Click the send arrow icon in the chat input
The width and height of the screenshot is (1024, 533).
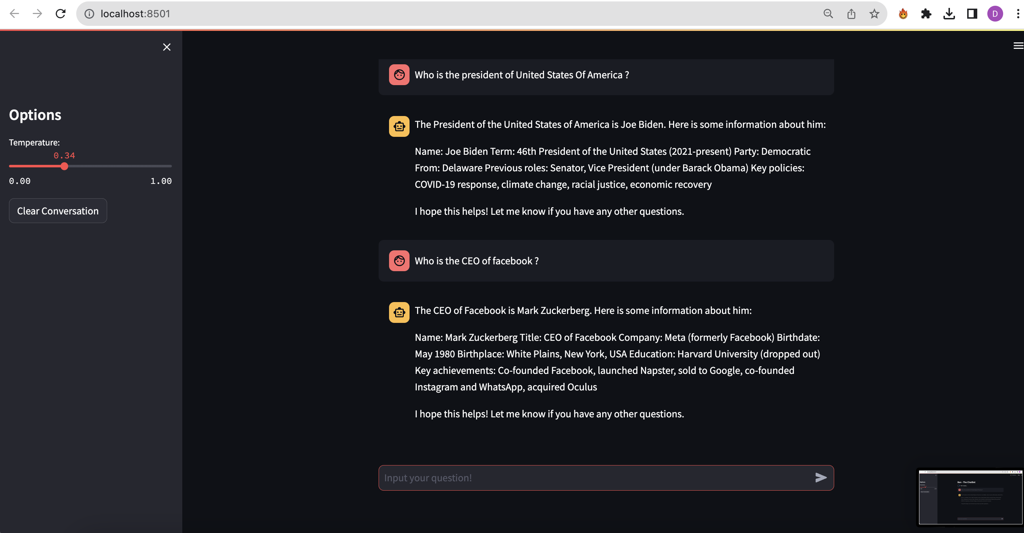coord(820,477)
